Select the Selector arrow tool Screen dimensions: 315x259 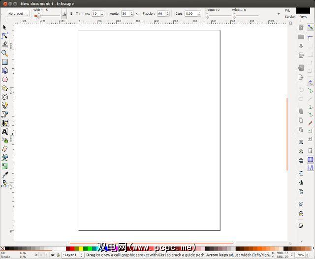(x=5, y=27)
